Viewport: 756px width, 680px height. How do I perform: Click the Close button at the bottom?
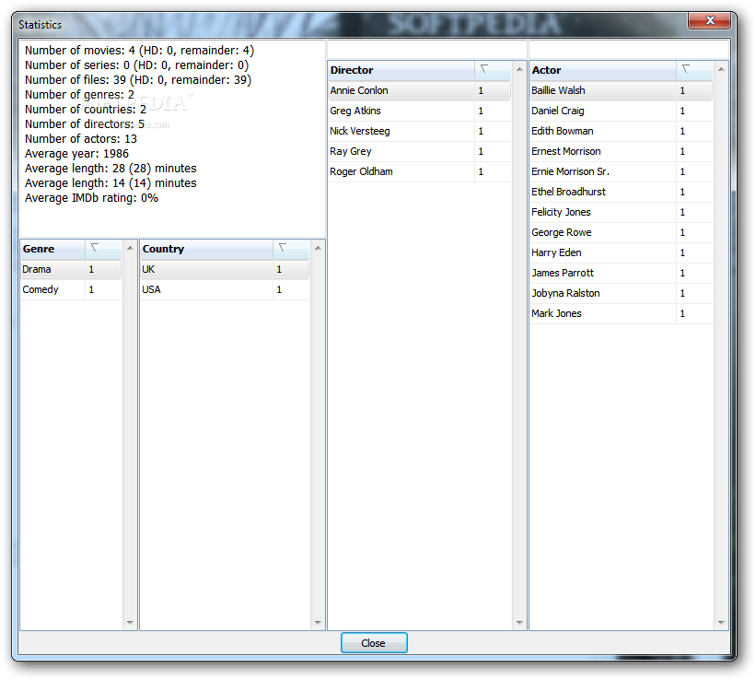[374, 643]
